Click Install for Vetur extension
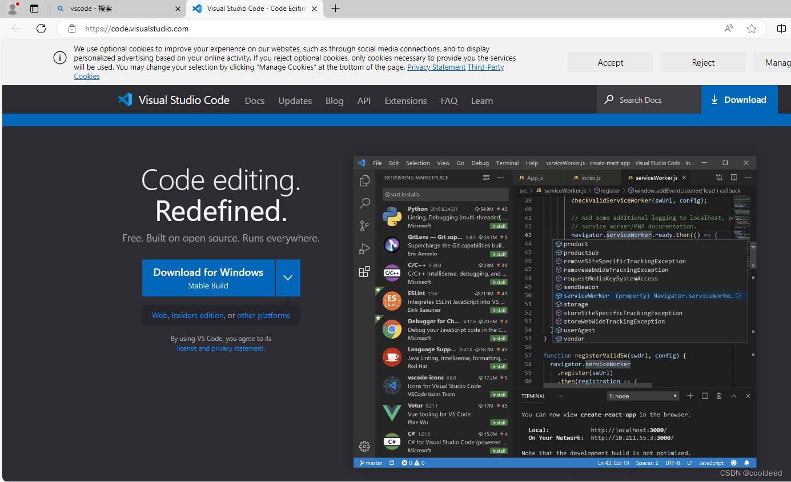 click(499, 423)
